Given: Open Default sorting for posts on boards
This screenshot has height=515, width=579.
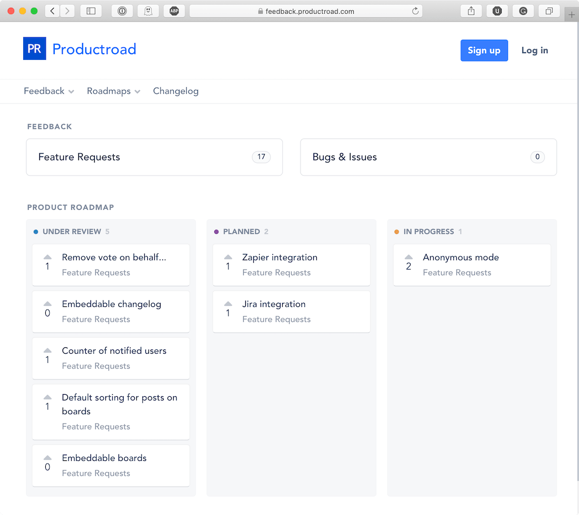Looking at the screenshot, I should (x=119, y=404).
